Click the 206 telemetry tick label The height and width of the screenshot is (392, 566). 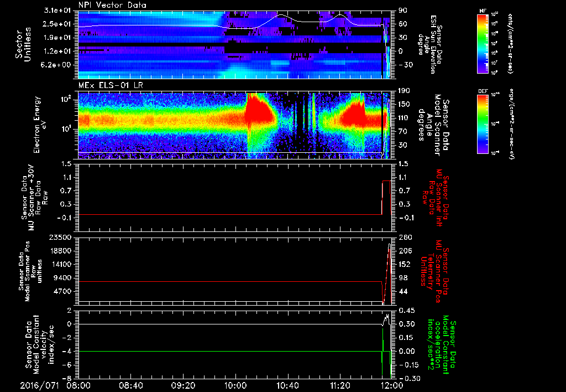tap(404, 251)
